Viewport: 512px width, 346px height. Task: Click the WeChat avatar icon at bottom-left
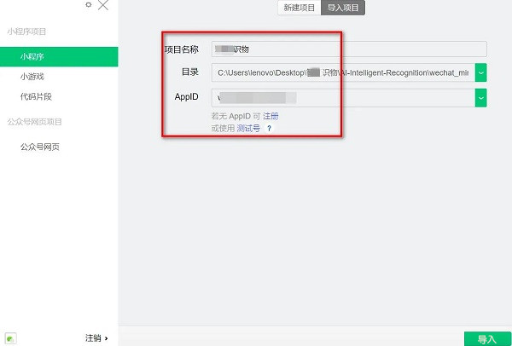[x=11, y=338]
